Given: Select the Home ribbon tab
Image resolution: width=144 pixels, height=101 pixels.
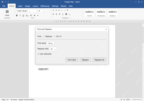Looking at the screenshot, I should (12, 6).
